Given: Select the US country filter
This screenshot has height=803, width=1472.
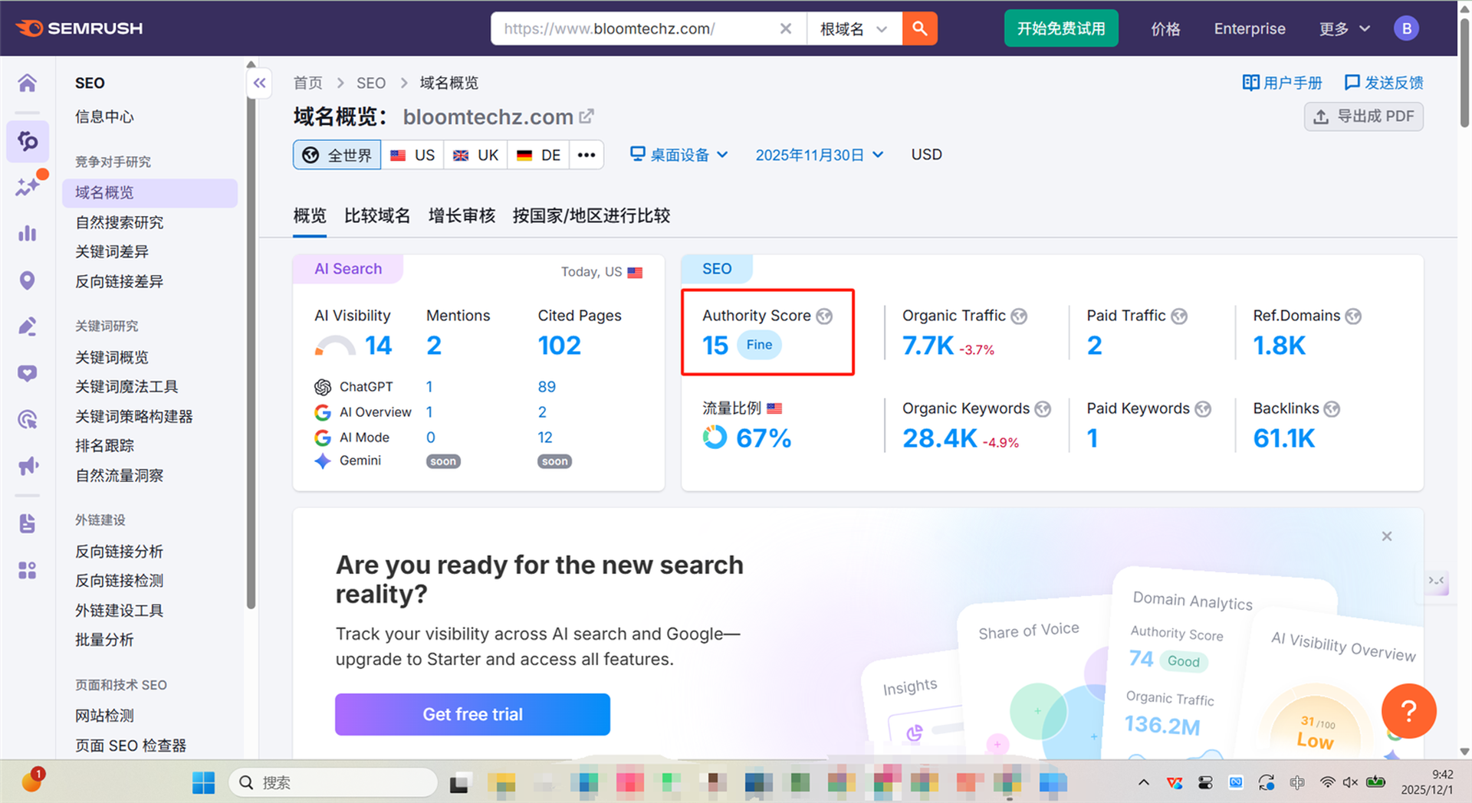Looking at the screenshot, I should tap(412, 154).
